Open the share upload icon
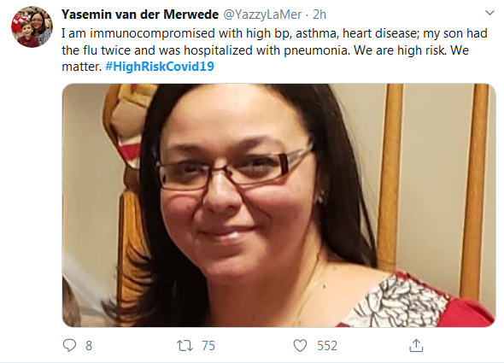Screen dimensions: 504x363 click(416, 346)
